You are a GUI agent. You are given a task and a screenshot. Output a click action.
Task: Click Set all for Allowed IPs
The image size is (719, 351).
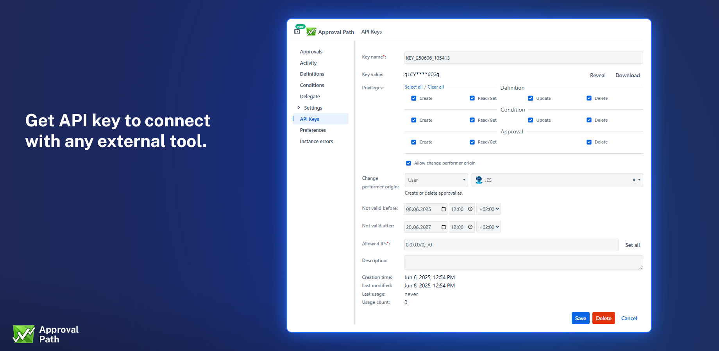click(x=632, y=245)
